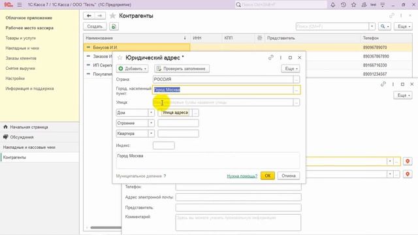Star the Юридический адрес dialog
This screenshot has width=418, height=235.
point(120,57)
